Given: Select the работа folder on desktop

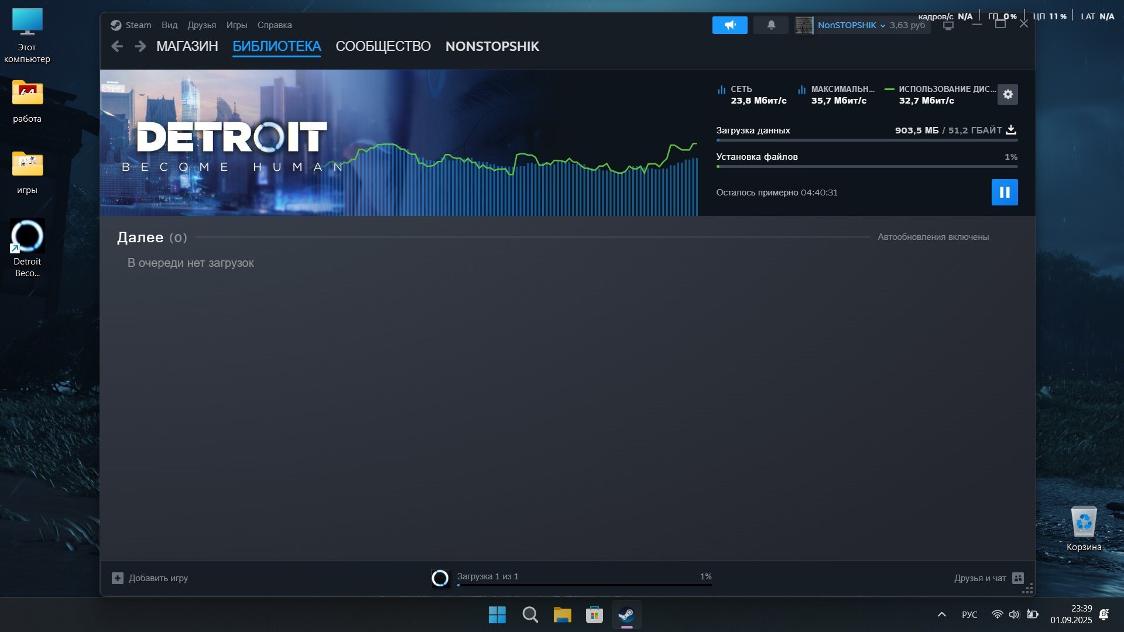Looking at the screenshot, I should pyautogui.click(x=27, y=101).
